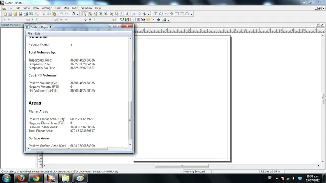Click the H height stepper arrows
The height and width of the screenshot is (183, 326).
click(114, 20)
